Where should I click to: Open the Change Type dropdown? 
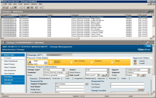(63, 70)
